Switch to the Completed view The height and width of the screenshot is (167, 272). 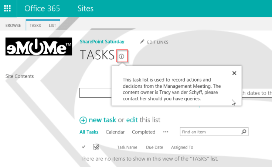(x=143, y=132)
